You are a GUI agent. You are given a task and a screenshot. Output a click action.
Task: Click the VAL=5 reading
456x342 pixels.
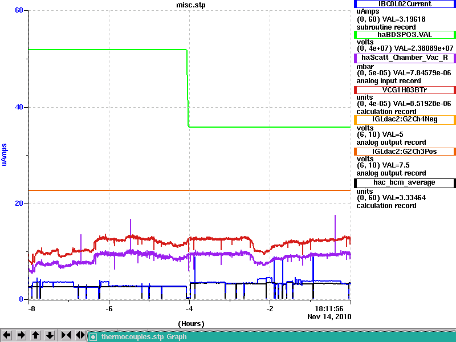393,135
